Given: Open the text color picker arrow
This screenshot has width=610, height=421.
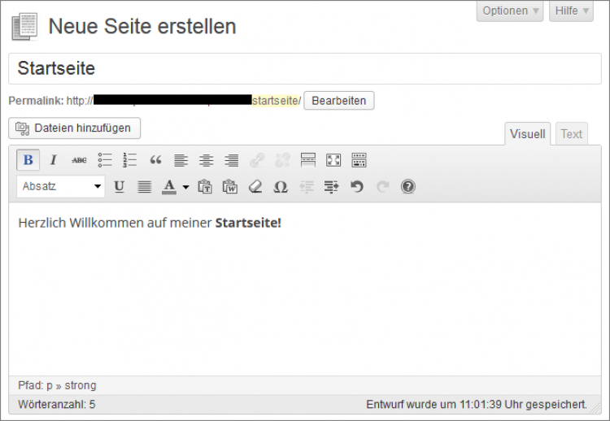Looking at the screenshot, I should click(x=185, y=187).
